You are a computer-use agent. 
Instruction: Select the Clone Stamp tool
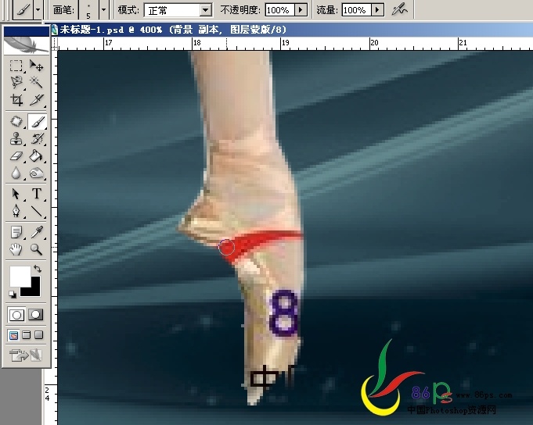click(16, 139)
